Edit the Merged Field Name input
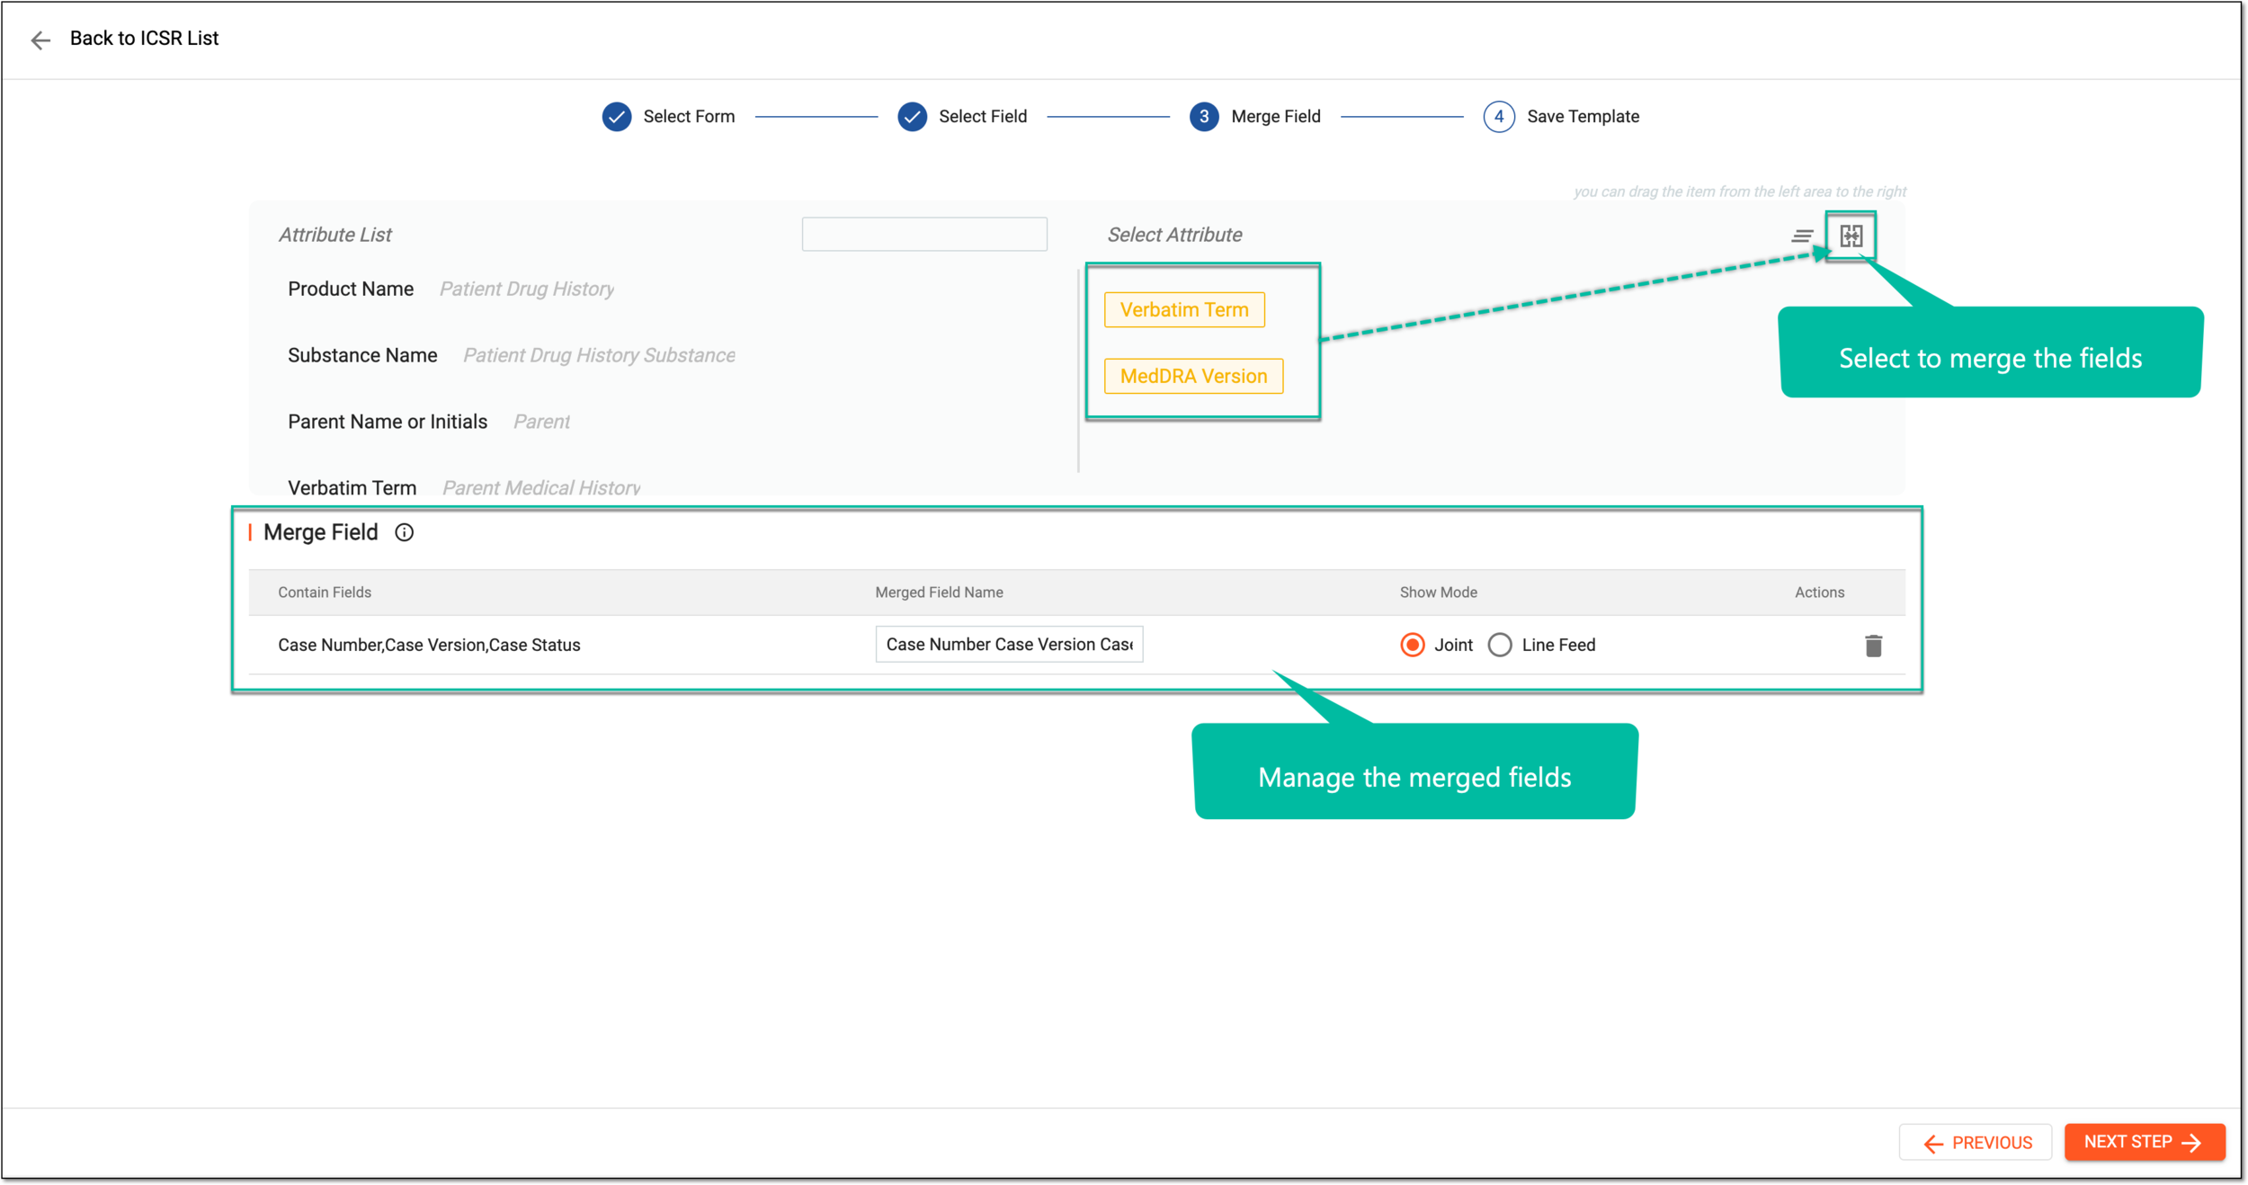2248x1185 pixels. click(x=1009, y=644)
